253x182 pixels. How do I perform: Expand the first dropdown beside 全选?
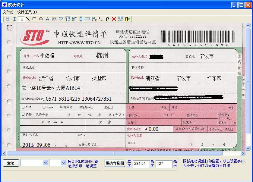click(45, 163)
